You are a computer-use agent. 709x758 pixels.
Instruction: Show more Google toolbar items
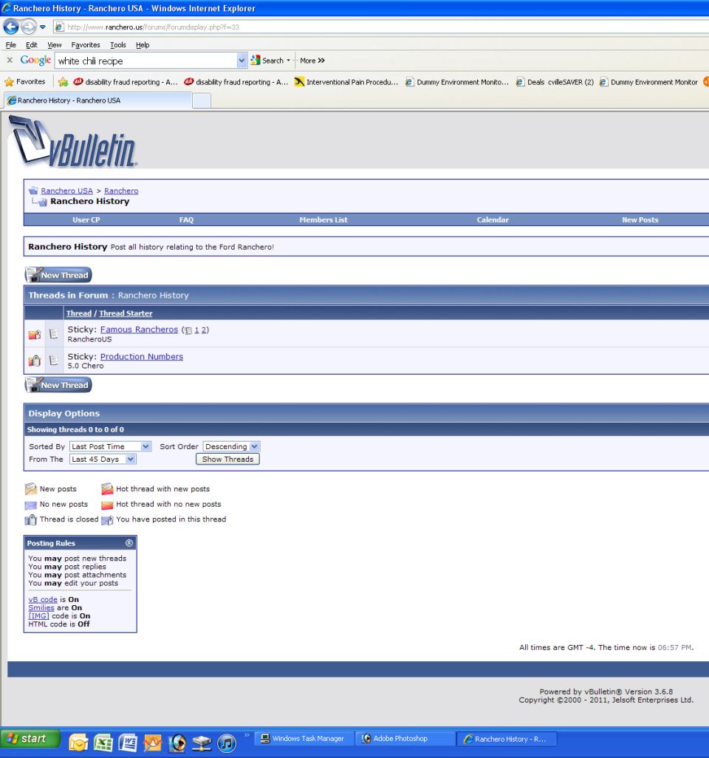click(x=312, y=61)
